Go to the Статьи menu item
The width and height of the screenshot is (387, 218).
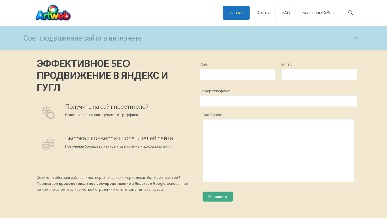(263, 13)
